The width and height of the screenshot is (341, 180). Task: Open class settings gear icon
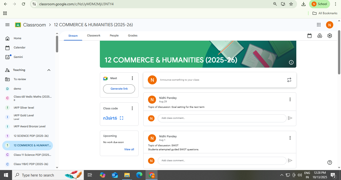(330, 36)
